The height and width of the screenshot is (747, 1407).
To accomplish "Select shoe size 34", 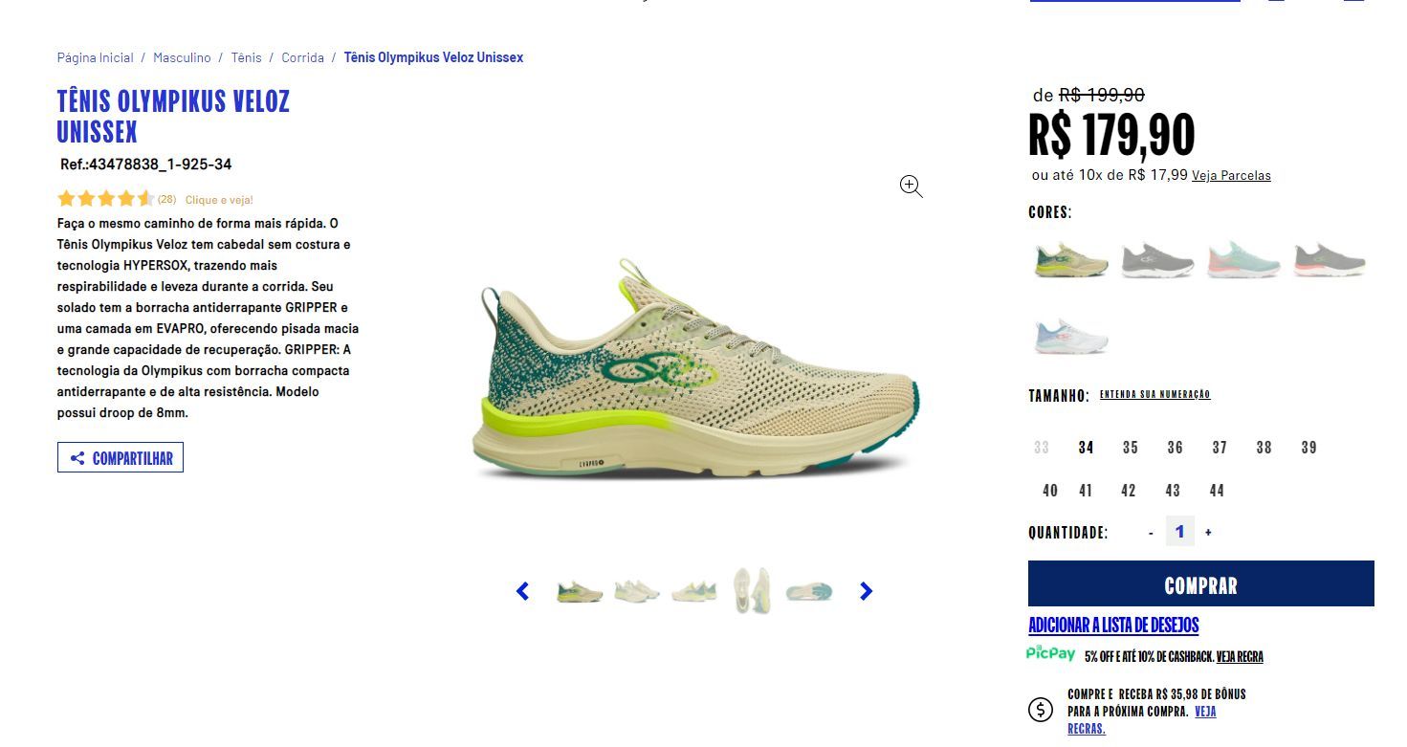I will (x=1086, y=448).
